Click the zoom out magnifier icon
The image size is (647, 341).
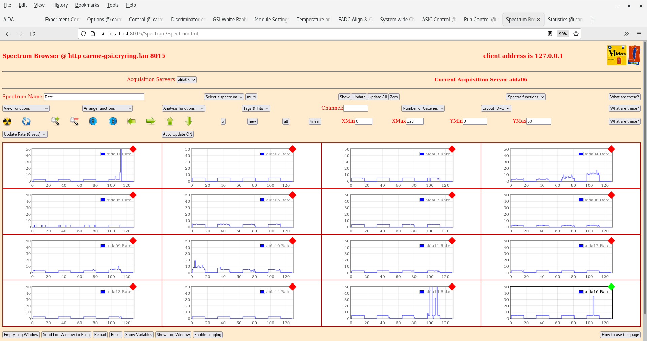[74, 121]
